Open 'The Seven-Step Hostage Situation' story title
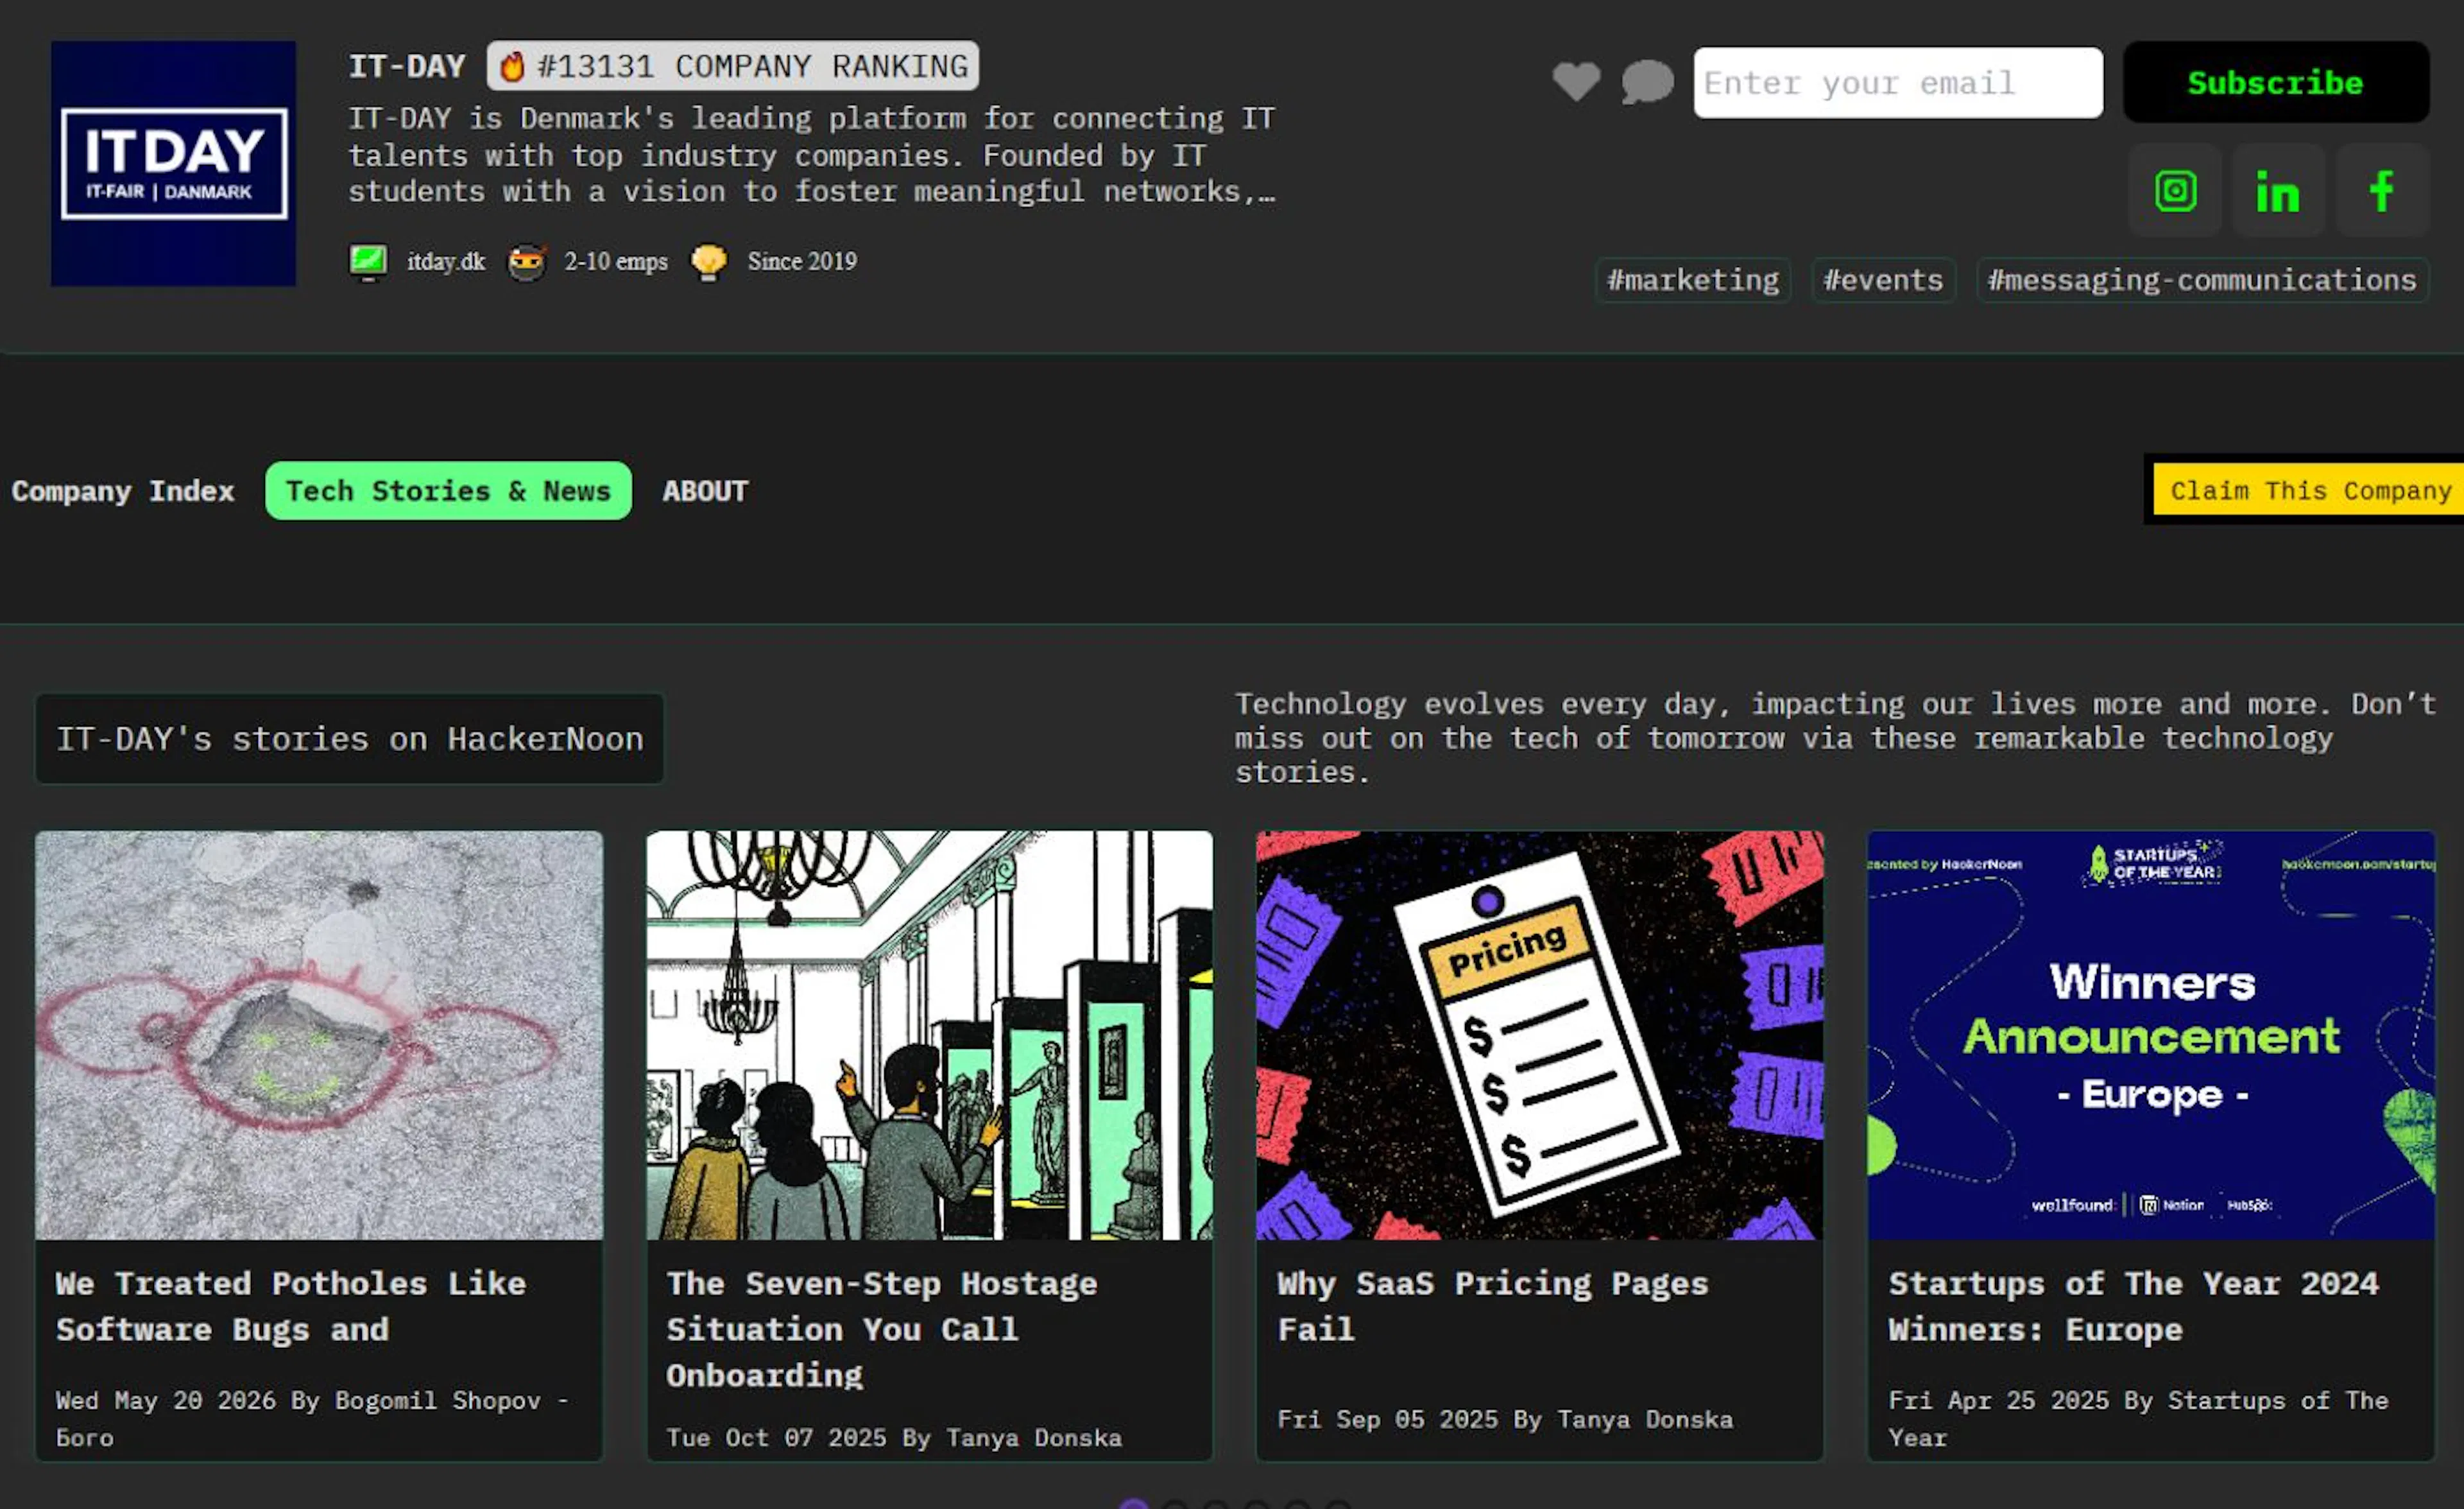 881,1329
